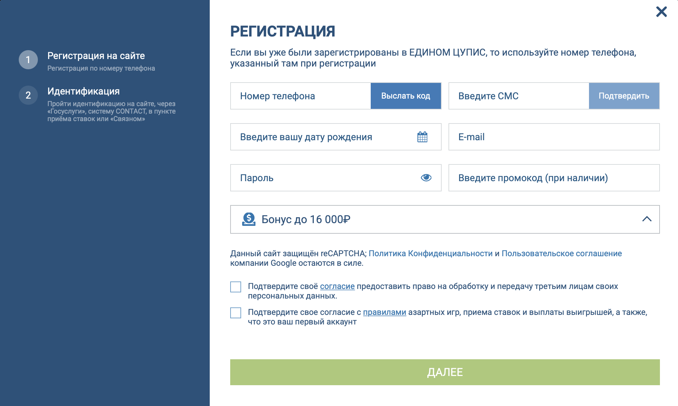
Task: Click the ДАЛЕЕ button
Action: click(x=445, y=372)
